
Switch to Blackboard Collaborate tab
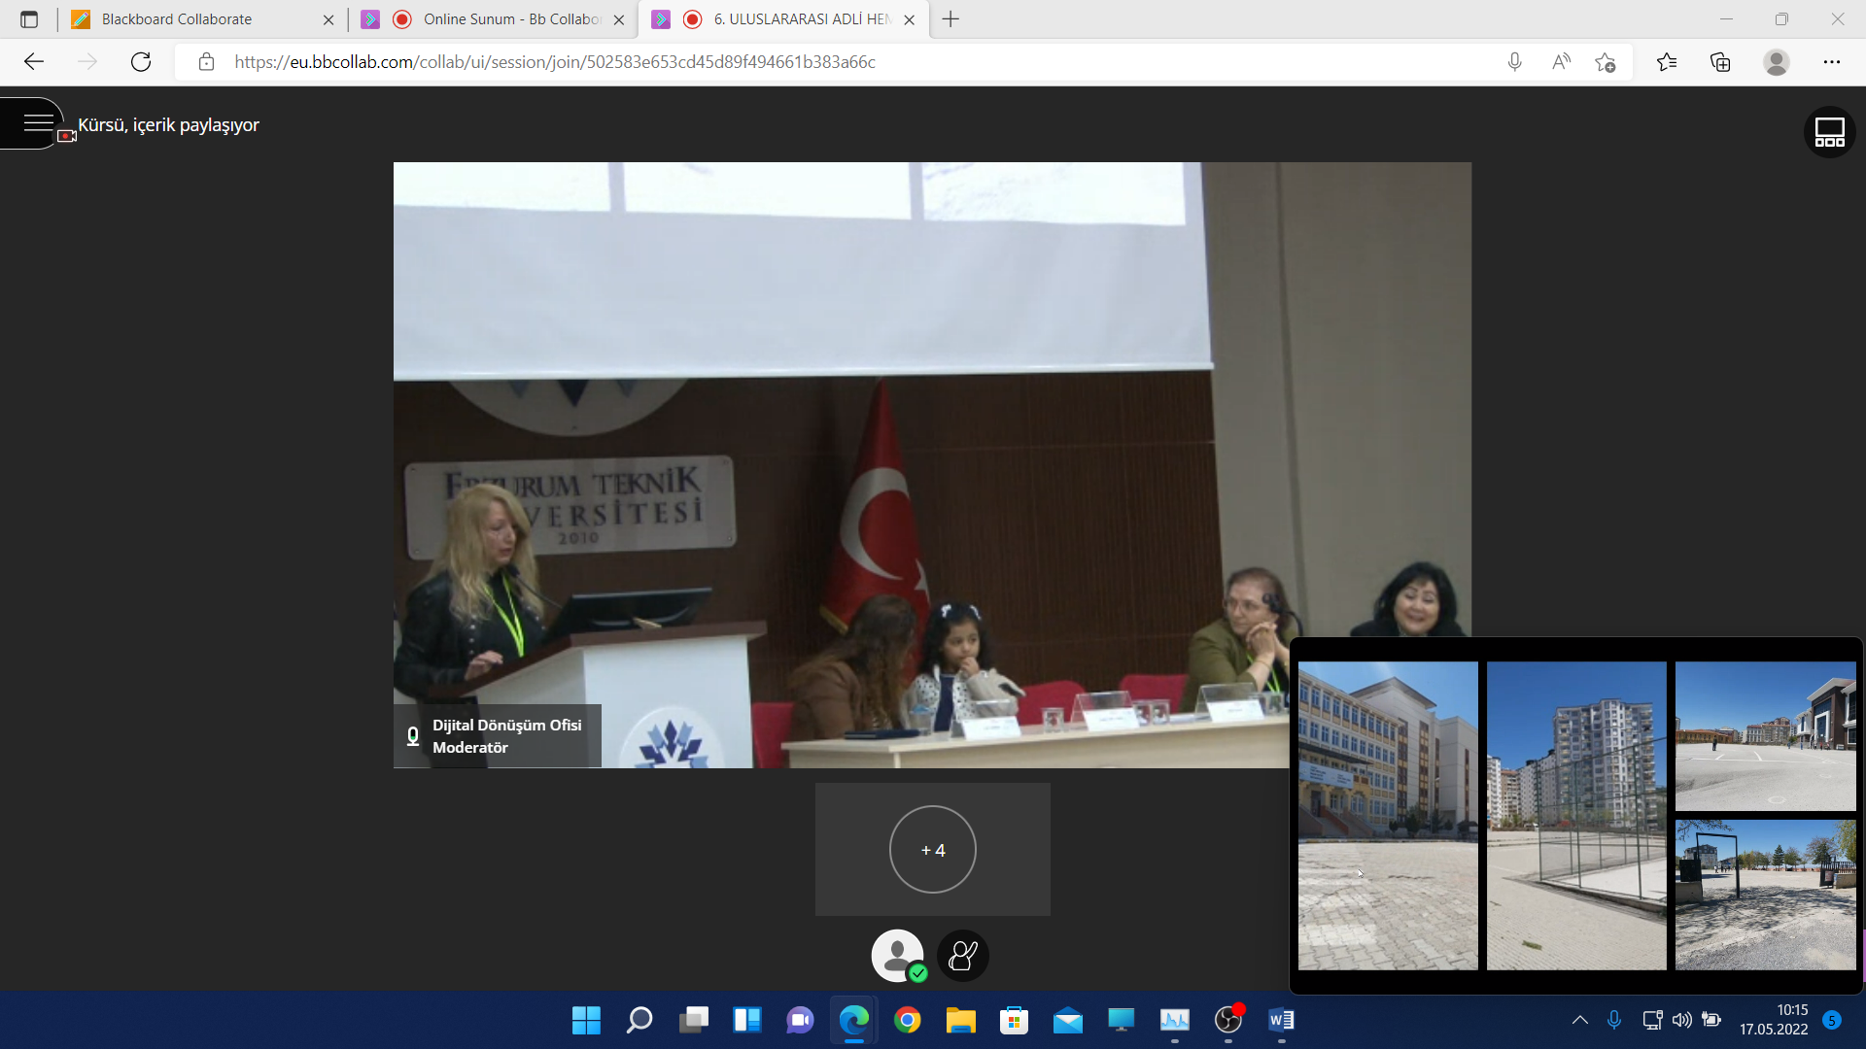click(x=176, y=19)
